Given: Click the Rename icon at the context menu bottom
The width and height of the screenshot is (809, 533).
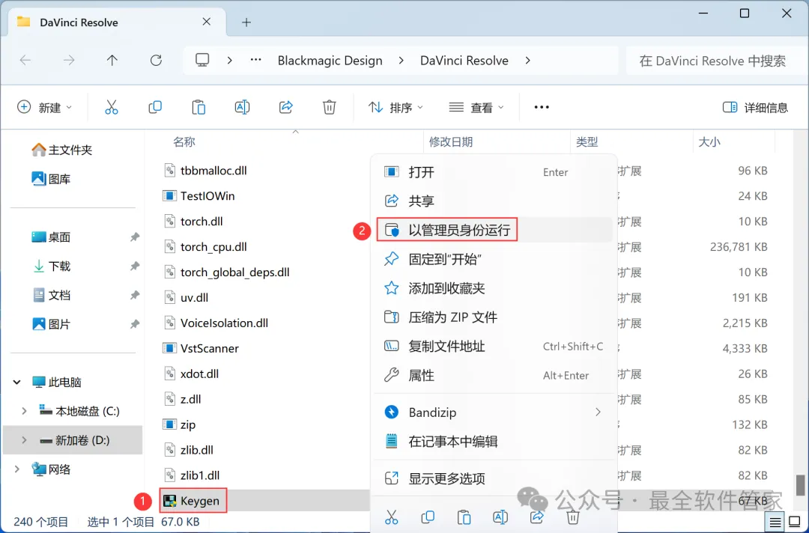Looking at the screenshot, I should pyautogui.click(x=500, y=517).
